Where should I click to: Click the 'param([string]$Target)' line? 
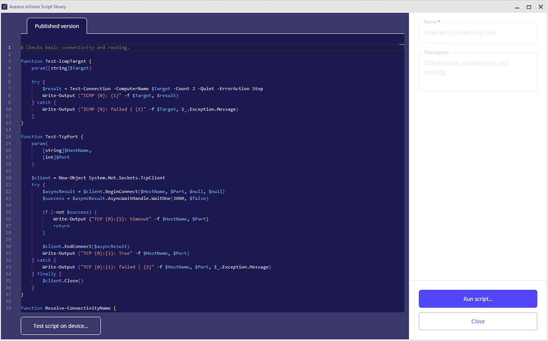(61, 68)
